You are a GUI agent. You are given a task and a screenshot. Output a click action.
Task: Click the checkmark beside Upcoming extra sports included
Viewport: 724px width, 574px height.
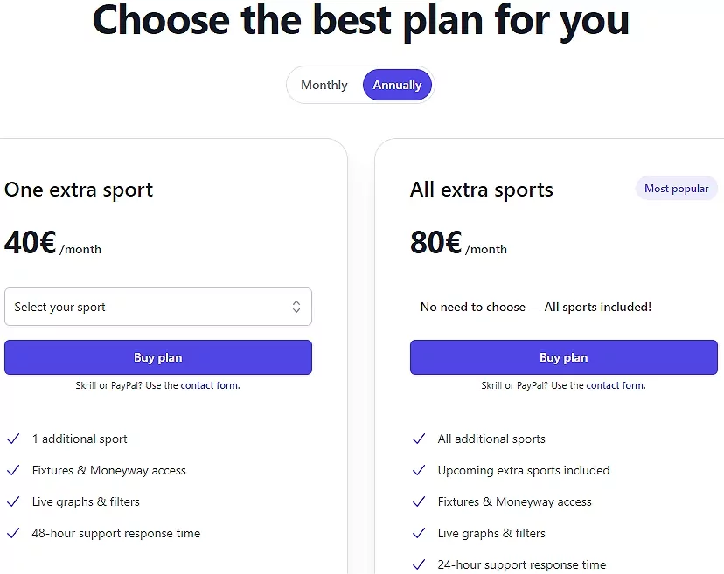[x=419, y=470]
